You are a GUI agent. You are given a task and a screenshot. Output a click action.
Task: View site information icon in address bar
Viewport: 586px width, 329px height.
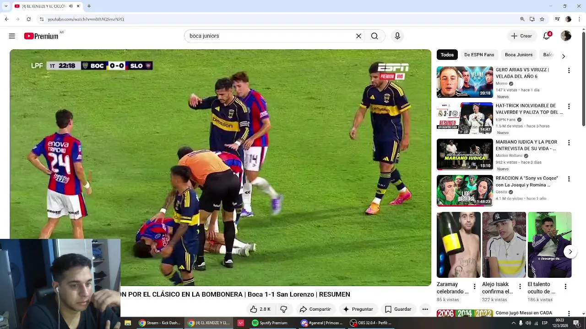click(42, 19)
